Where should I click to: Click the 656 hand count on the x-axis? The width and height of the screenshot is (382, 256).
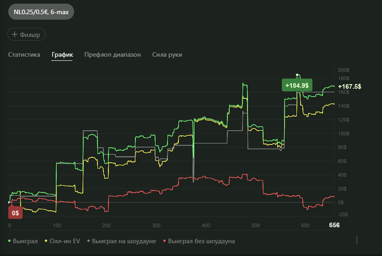tap(332, 225)
